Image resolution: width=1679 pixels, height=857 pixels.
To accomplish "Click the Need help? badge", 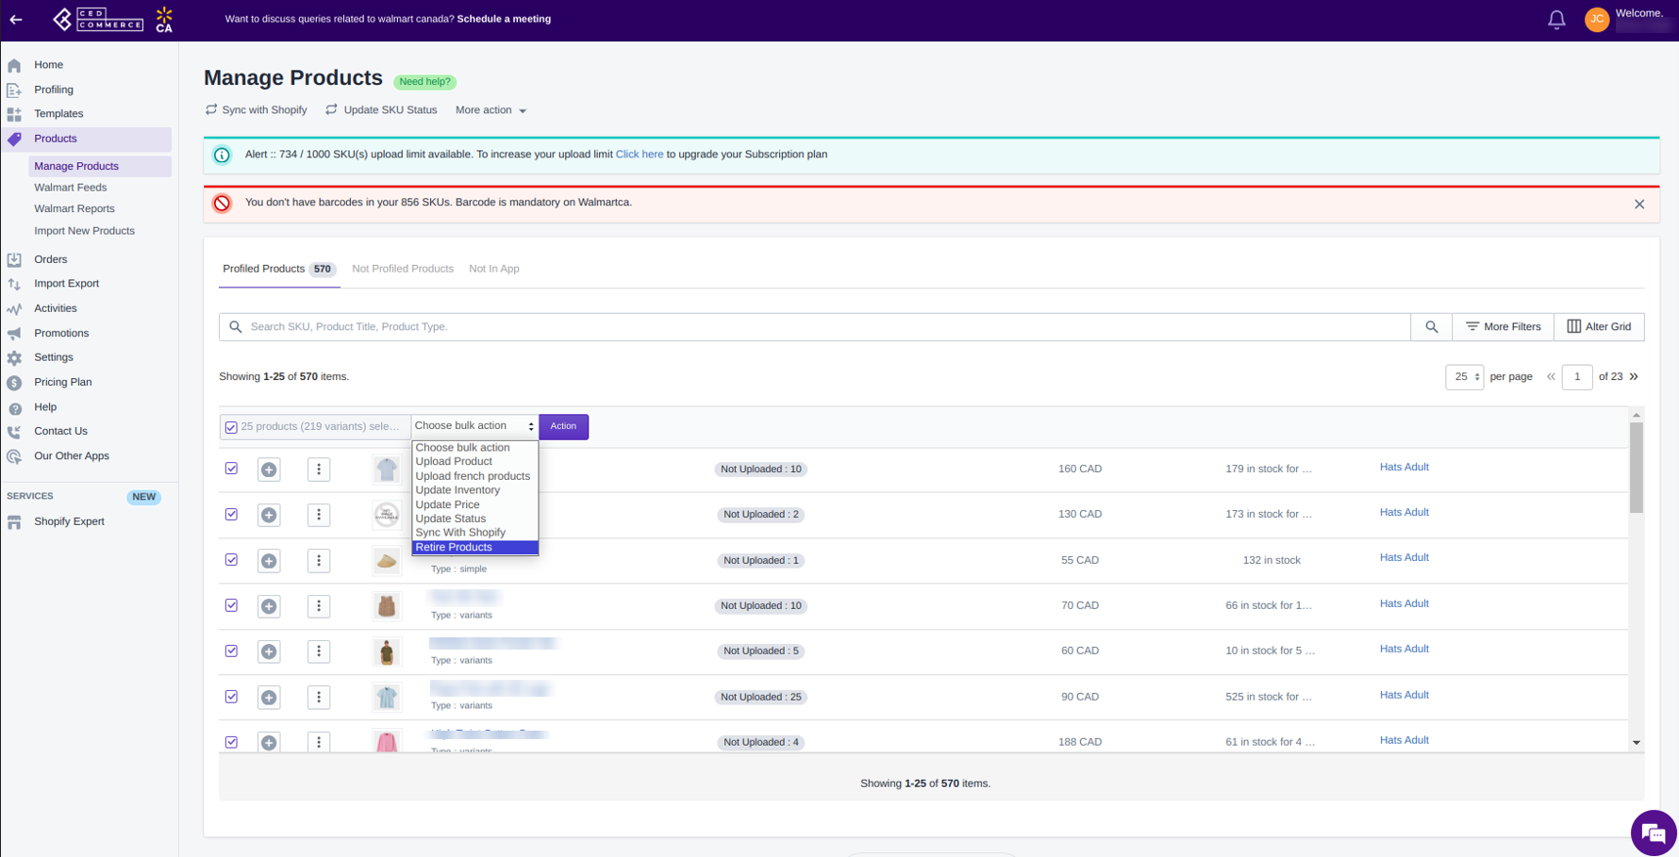I will (424, 82).
